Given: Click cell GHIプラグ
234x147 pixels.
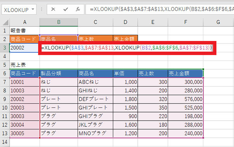Looking at the screenshot, I should click(x=95, y=116).
